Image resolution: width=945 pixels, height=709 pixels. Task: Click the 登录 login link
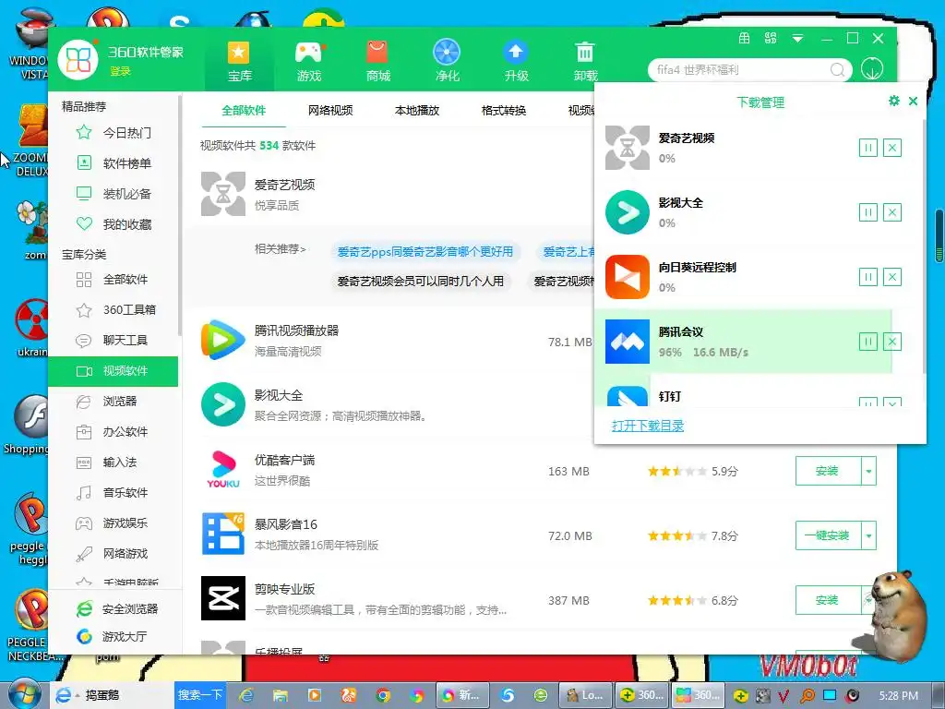[120, 71]
